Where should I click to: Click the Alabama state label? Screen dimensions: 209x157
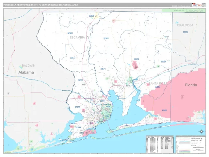tap(26, 72)
